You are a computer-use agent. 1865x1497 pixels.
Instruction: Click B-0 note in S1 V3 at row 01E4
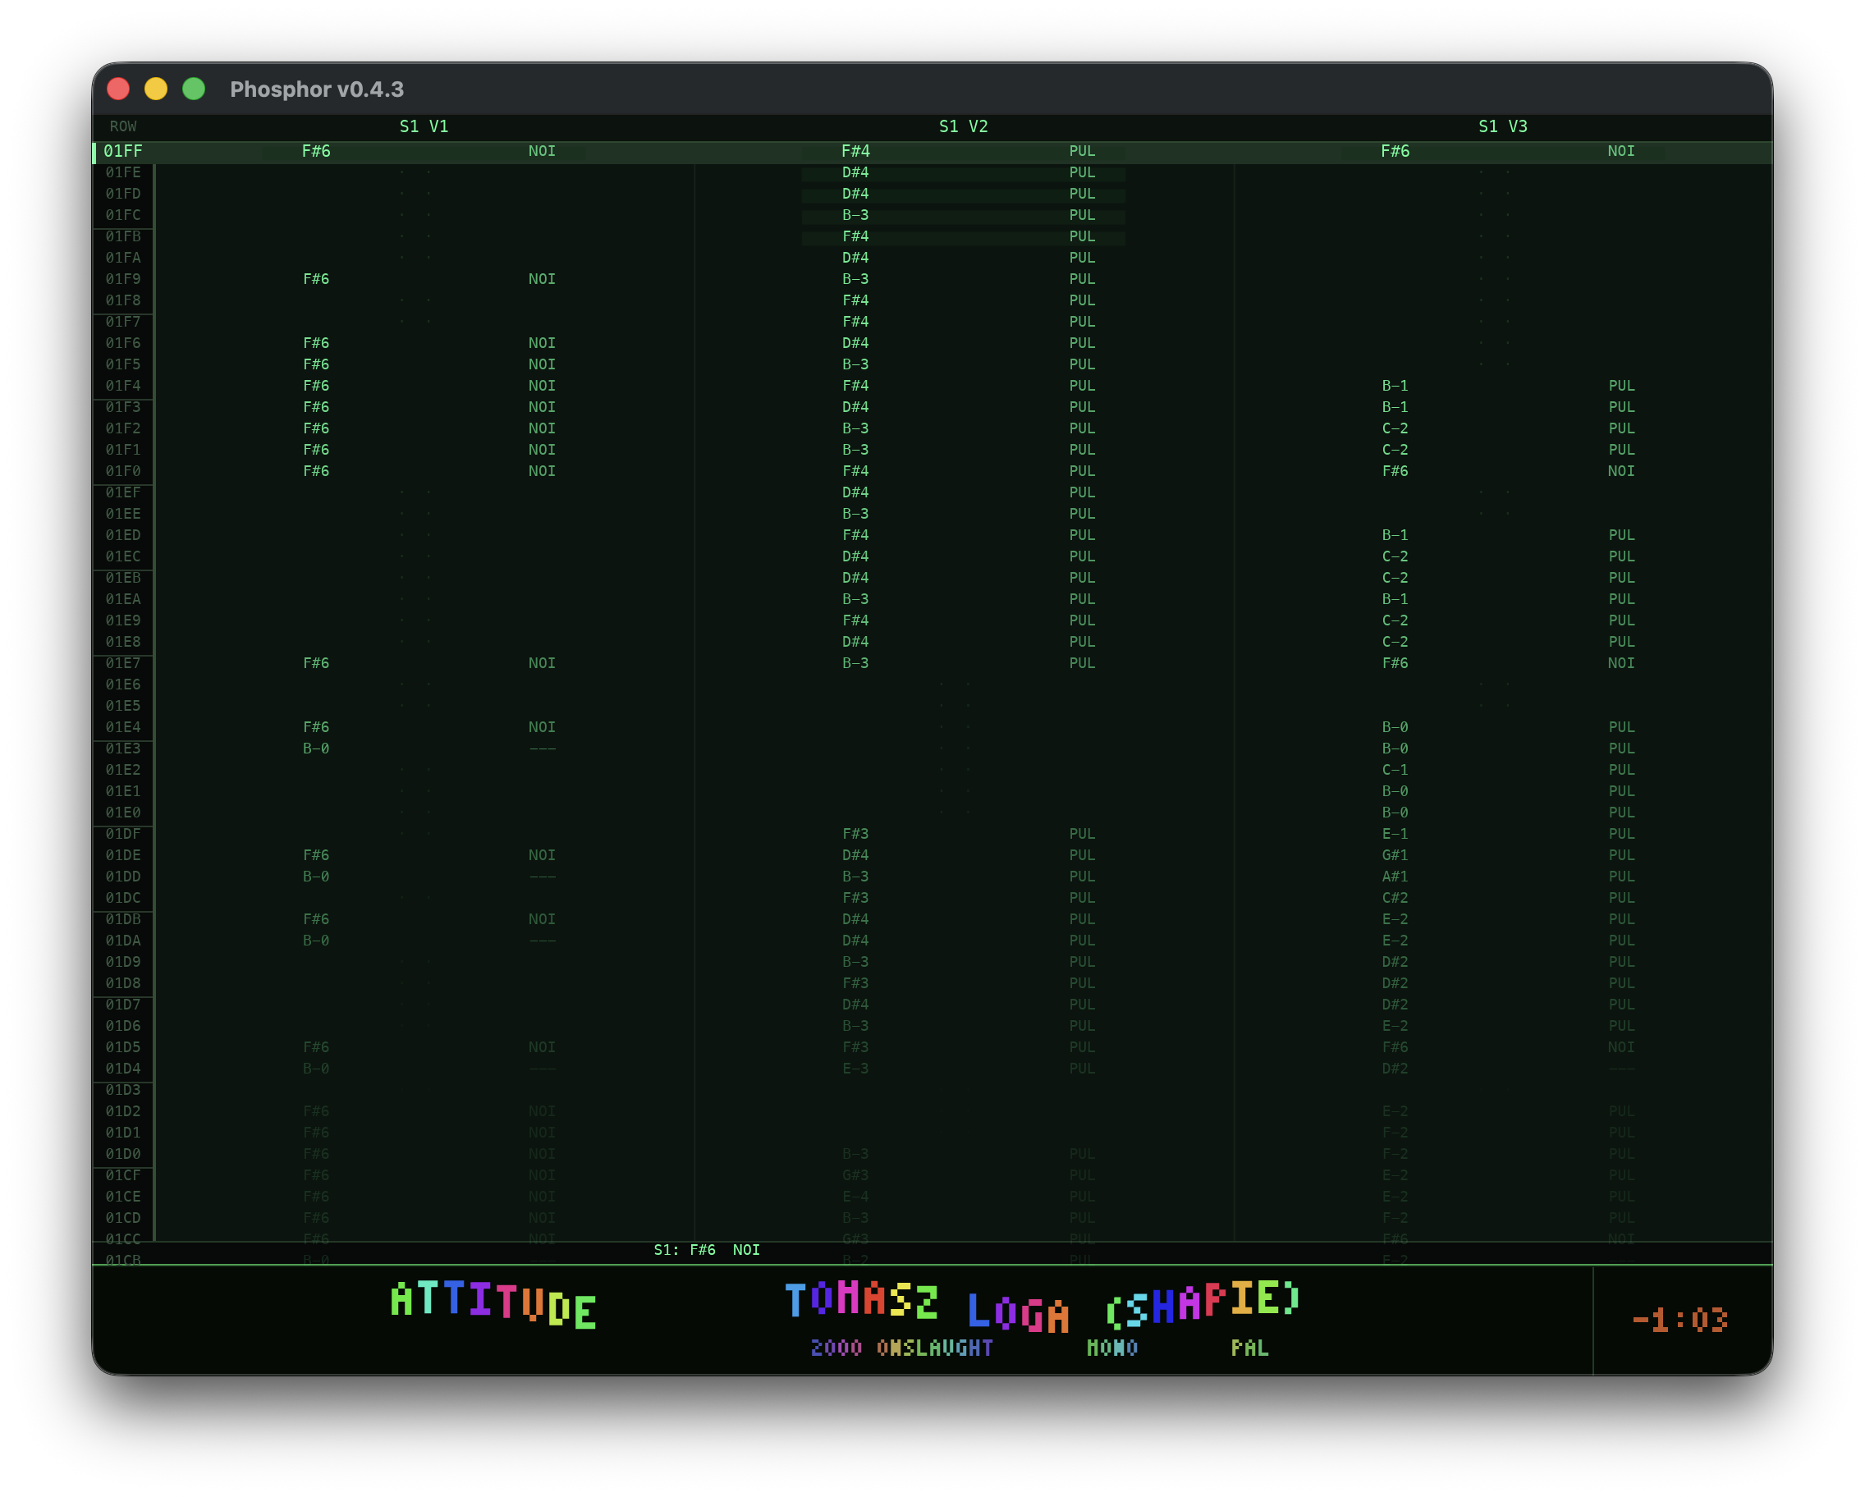tap(1395, 727)
